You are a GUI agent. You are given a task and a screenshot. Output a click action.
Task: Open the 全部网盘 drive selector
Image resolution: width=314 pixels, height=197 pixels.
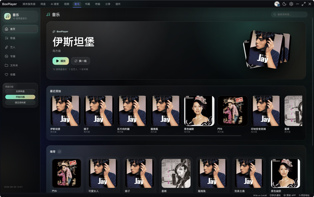click(x=20, y=91)
